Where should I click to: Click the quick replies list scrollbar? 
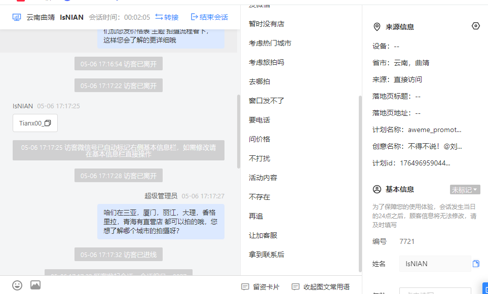click(360, 183)
